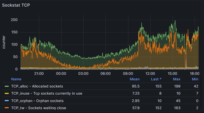The image size is (204, 113).
Task: Click the orange TCP_tw series color swatch
Action: (7, 108)
